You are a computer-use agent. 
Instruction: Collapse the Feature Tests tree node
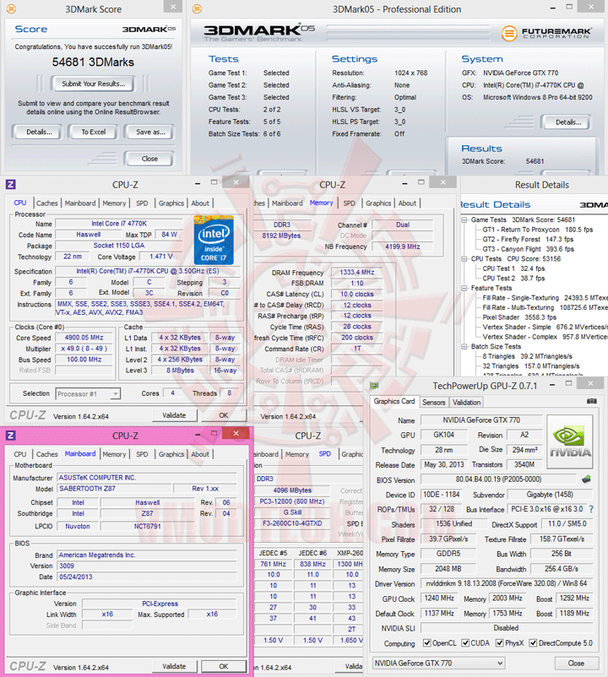(x=464, y=288)
